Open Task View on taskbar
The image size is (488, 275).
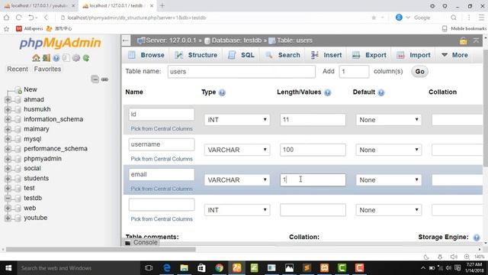pyautogui.click(x=149, y=268)
